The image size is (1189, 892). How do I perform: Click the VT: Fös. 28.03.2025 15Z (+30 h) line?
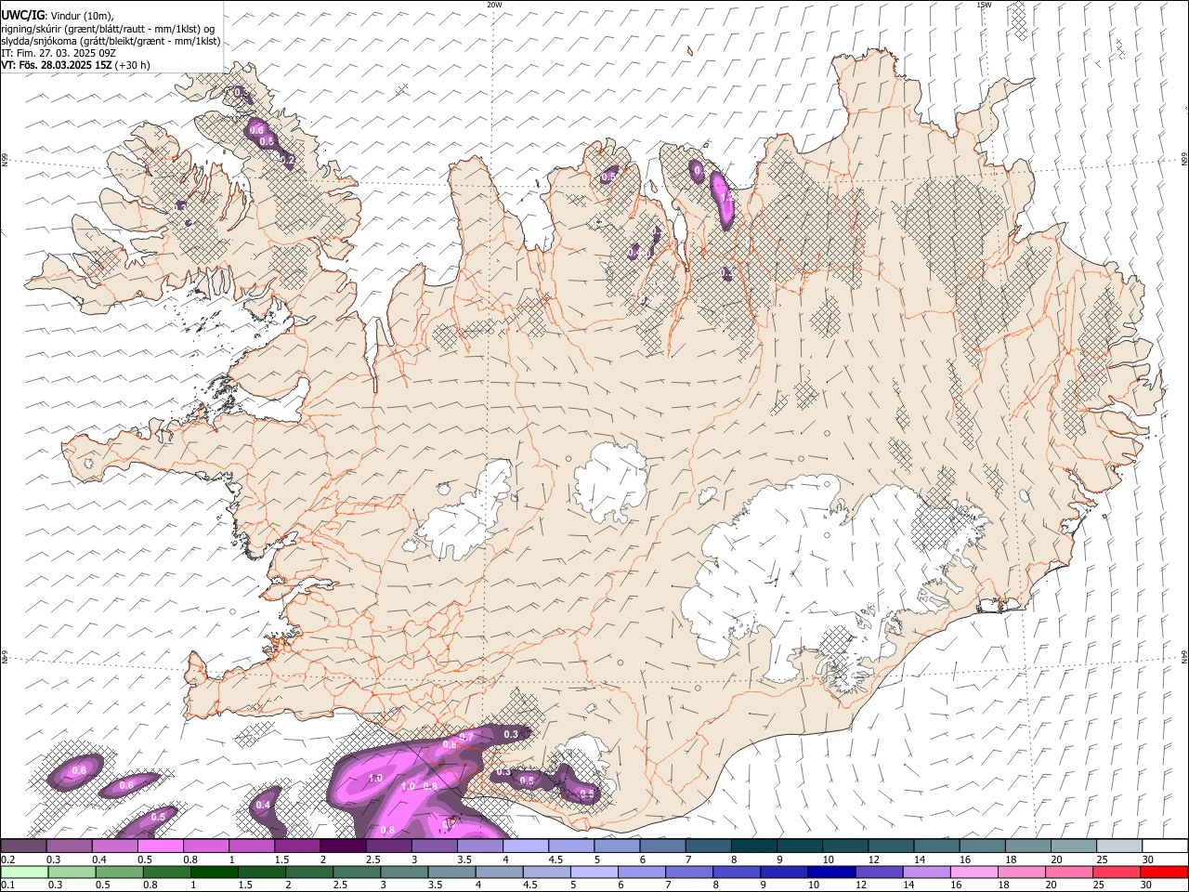click(75, 65)
